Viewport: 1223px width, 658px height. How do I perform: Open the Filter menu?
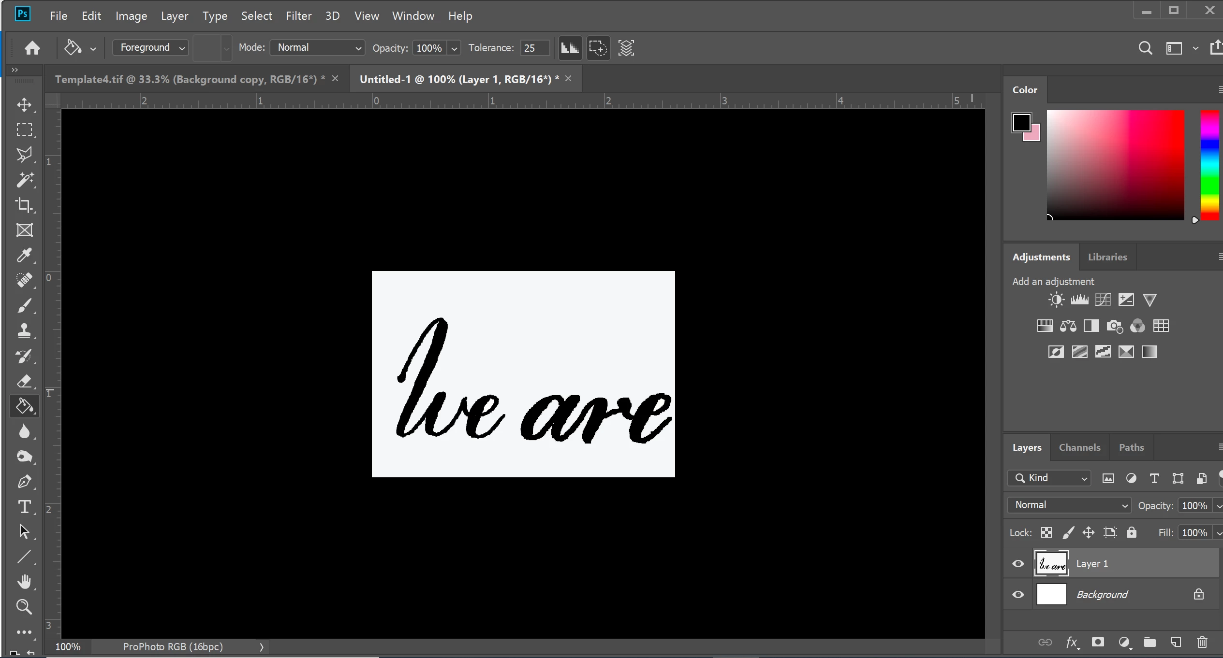[x=298, y=16]
